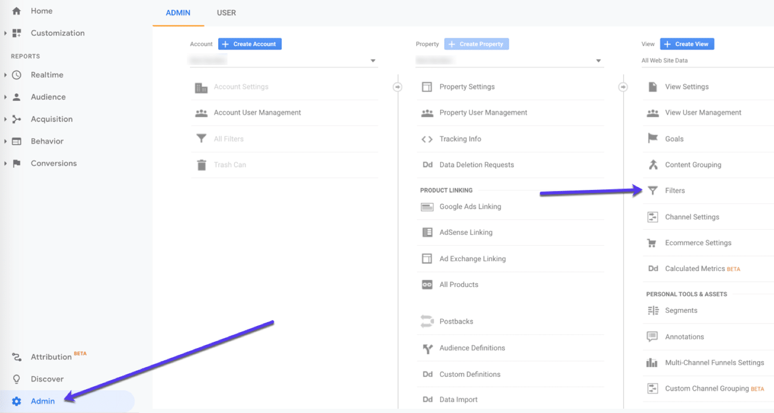The image size is (774, 413).
Task: Click the Trash Can icon
Action: click(201, 164)
